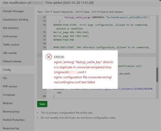Open Subdirectory binding section

15,20
